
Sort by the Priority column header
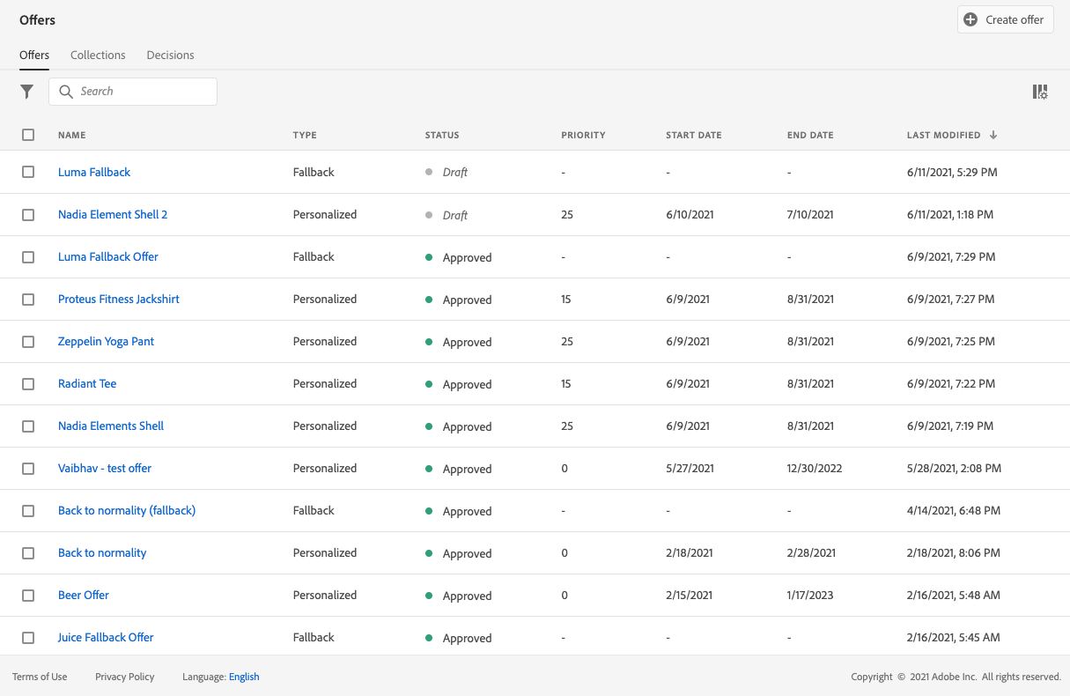(x=583, y=135)
